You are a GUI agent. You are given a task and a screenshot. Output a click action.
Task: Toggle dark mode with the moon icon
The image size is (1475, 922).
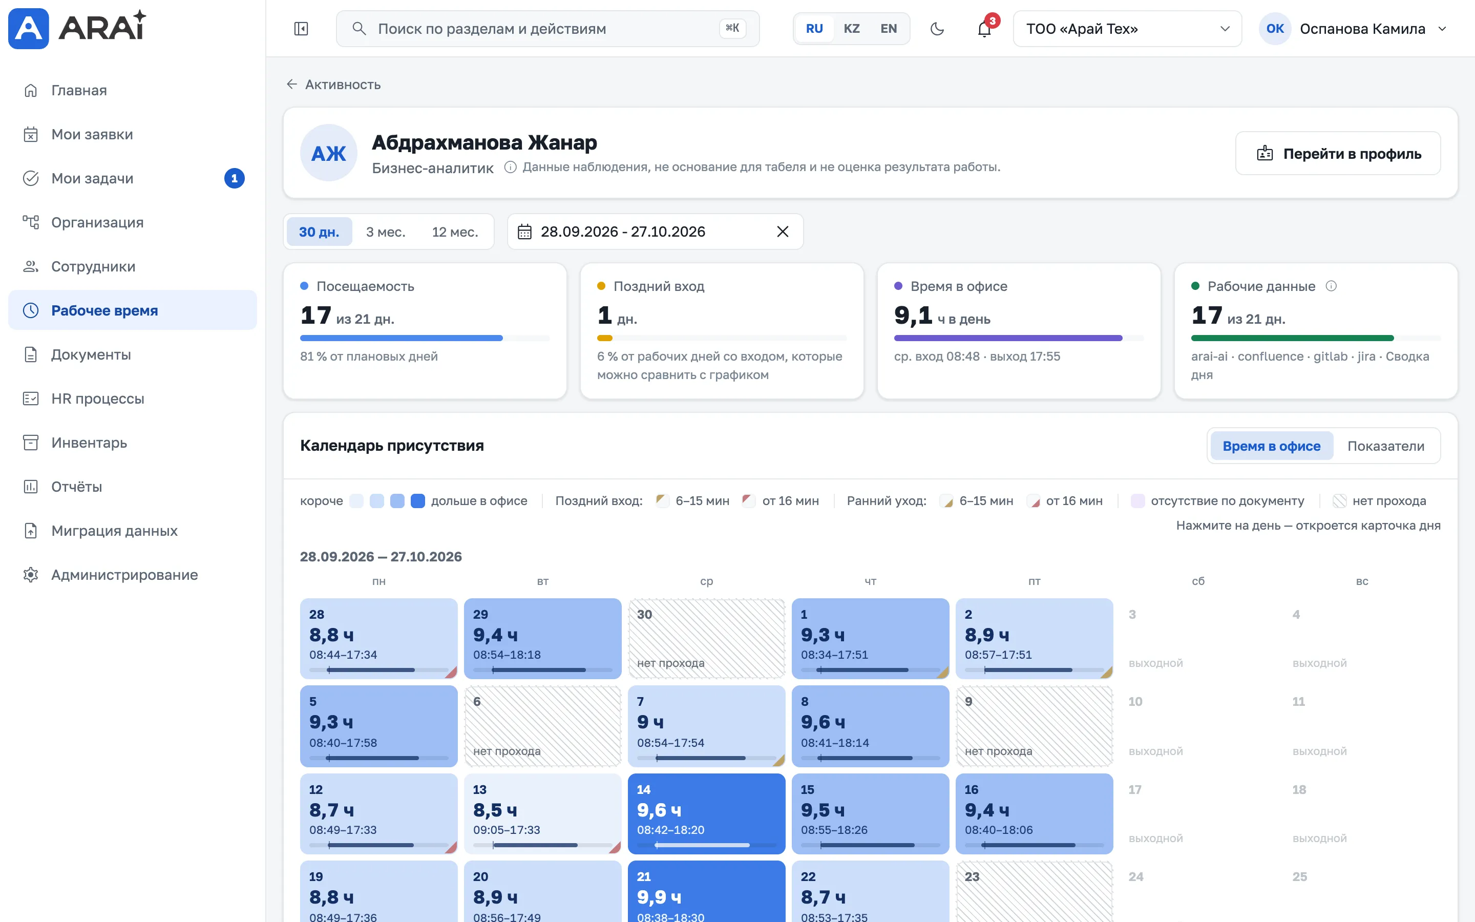click(937, 29)
